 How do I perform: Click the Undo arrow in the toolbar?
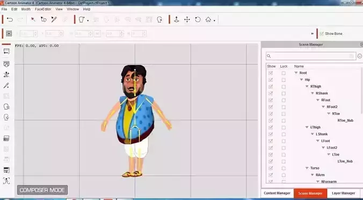pos(10,19)
